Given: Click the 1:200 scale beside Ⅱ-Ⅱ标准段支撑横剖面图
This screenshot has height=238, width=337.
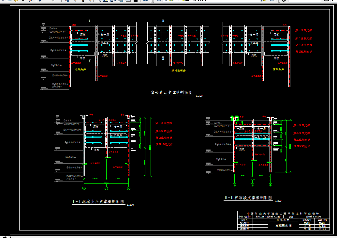Looking at the screenshot, I should tap(278, 201).
